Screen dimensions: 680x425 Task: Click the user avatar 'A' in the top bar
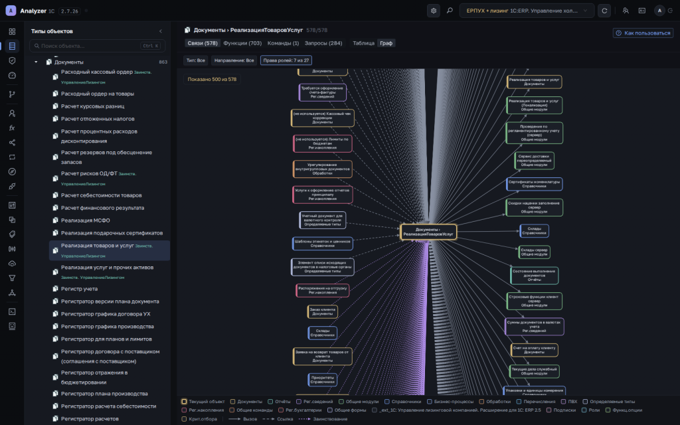pyautogui.click(x=659, y=11)
